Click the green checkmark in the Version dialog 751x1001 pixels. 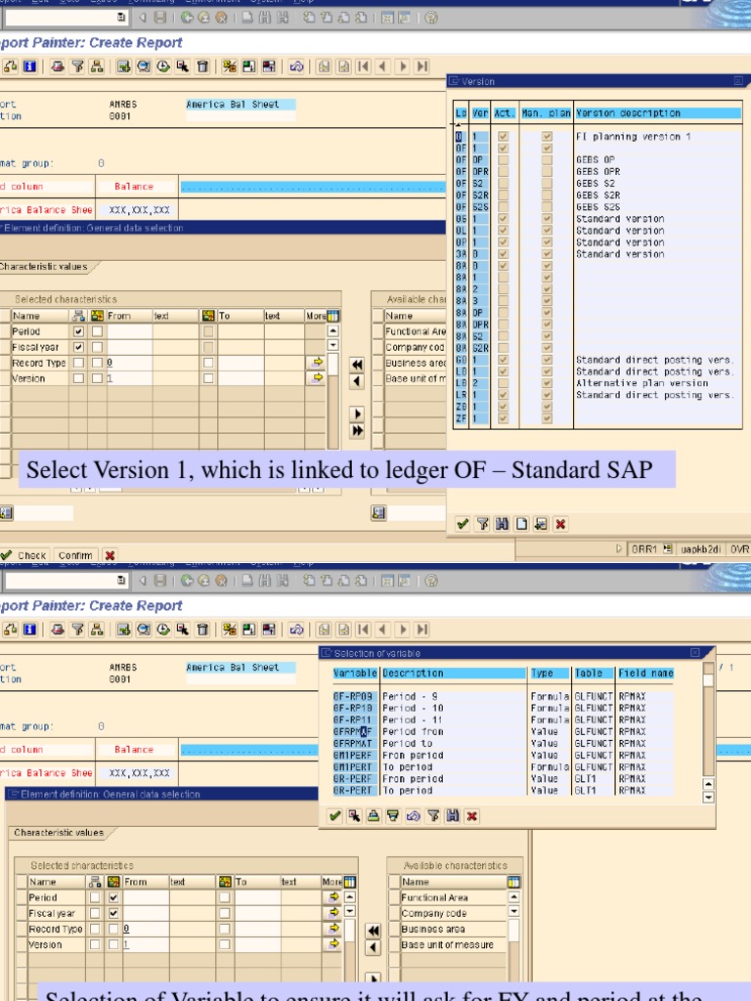pos(463,525)
